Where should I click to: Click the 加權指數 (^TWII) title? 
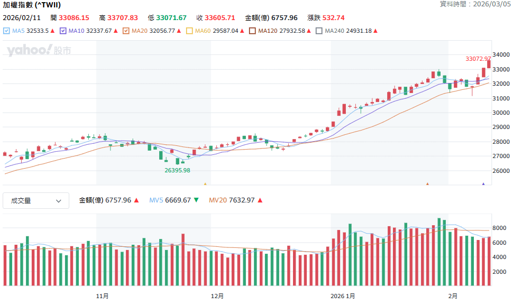[32, 5]
